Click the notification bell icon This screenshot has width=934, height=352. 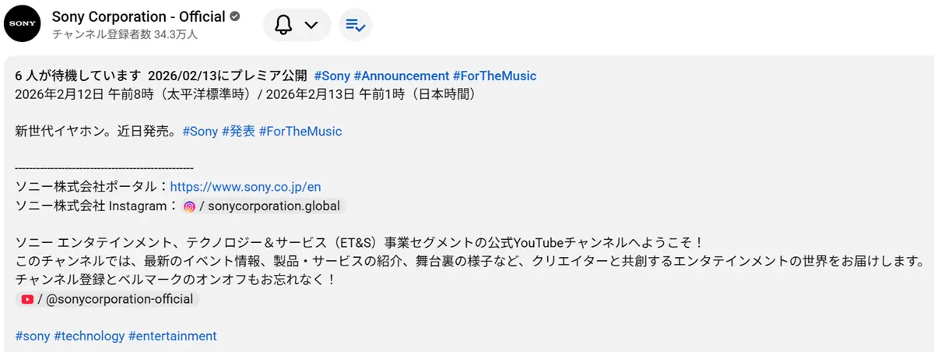(284, 25)
